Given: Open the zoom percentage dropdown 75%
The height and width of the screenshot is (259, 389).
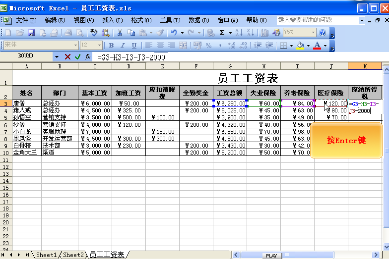Looking at the screenshot, I should click(x=314, y=33).
